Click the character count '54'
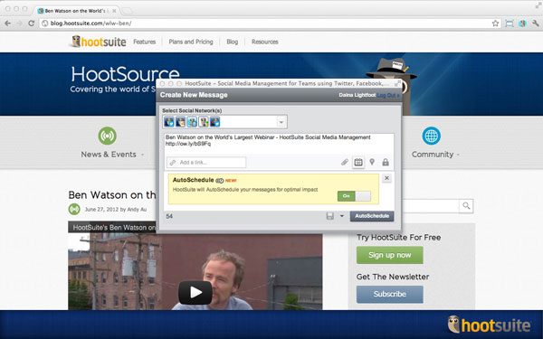 169,216
